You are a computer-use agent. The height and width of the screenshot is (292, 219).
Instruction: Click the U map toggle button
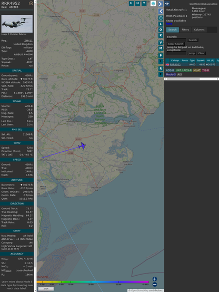pyautogui.click(x=131, y=3)
